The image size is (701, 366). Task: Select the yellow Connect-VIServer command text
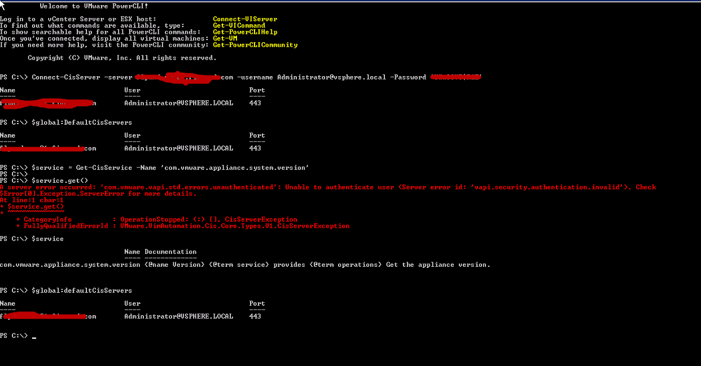click(x=245, y=19)
